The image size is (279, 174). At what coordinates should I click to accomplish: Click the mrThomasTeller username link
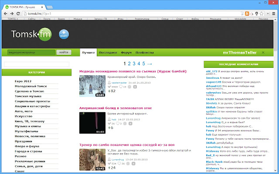(x=240, y=53)
